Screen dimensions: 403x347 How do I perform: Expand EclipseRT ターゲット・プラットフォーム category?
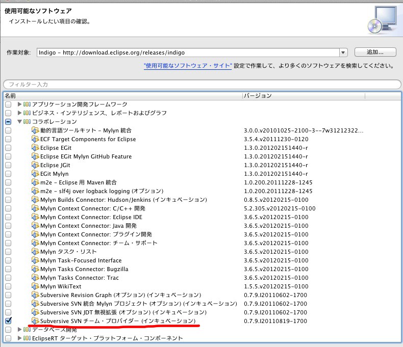tap(19, 338)
